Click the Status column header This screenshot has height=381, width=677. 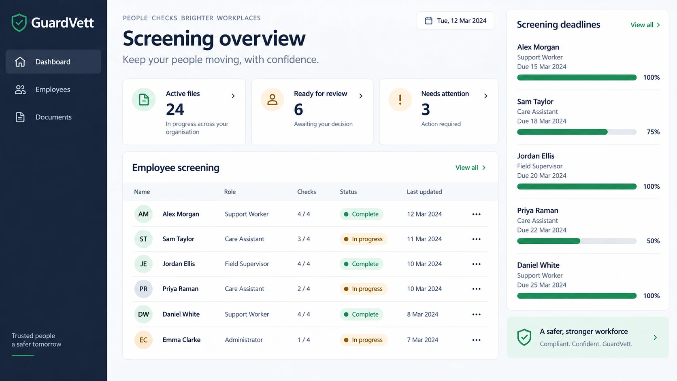click(x=348, y=192)
